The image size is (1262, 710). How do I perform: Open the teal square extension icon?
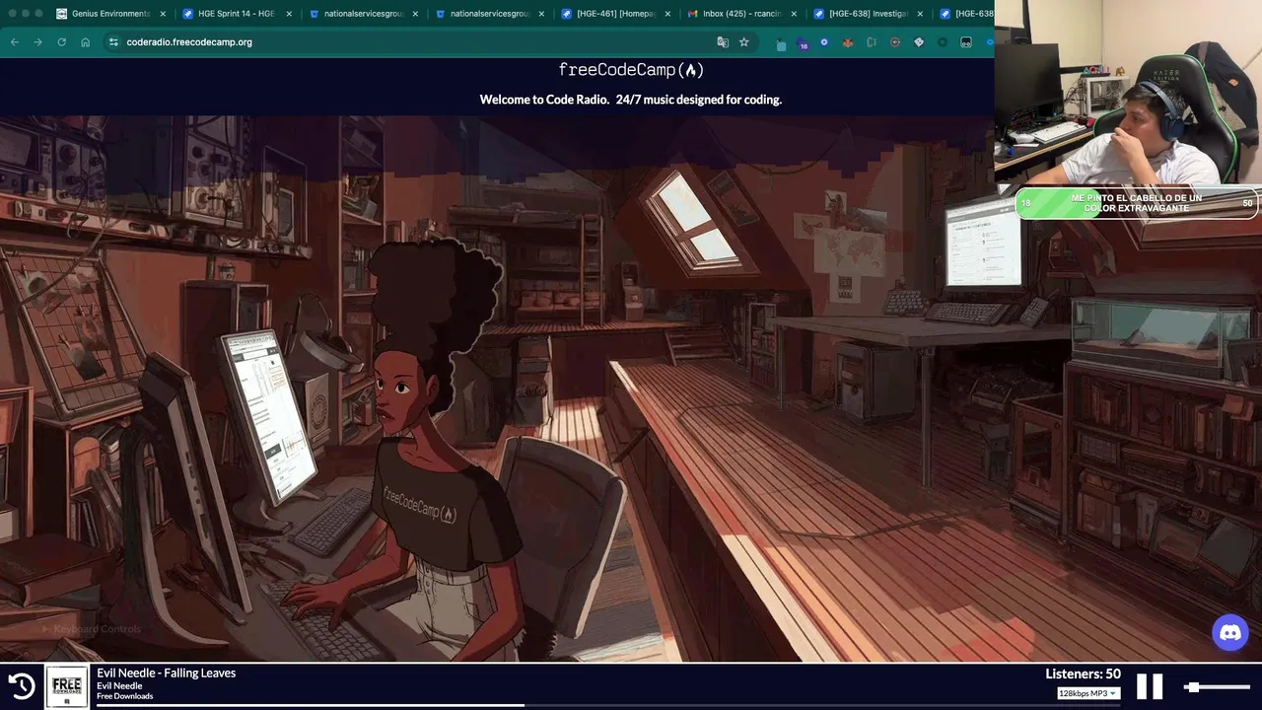781,43
